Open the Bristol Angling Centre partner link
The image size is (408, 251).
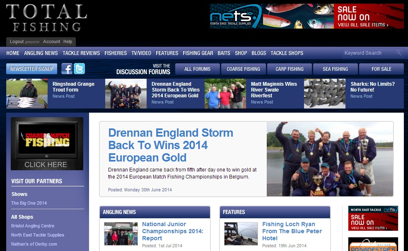click(x=33, y=226)
